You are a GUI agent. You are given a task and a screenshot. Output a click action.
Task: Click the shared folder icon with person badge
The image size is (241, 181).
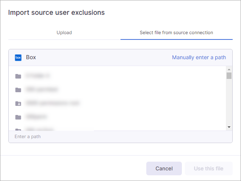click(x=18, y=103)
